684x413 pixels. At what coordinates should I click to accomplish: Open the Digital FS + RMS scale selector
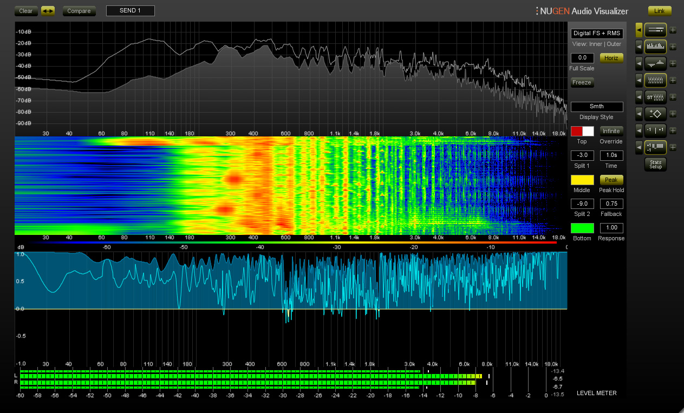pos(596,33)
